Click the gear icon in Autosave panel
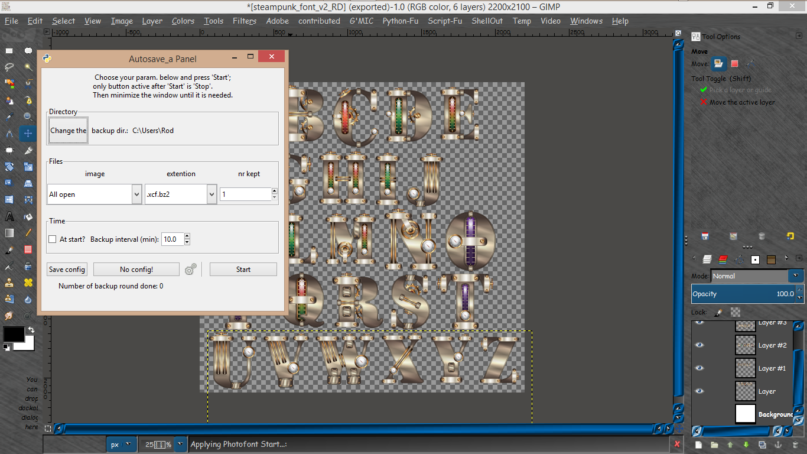 click(190, 270)
